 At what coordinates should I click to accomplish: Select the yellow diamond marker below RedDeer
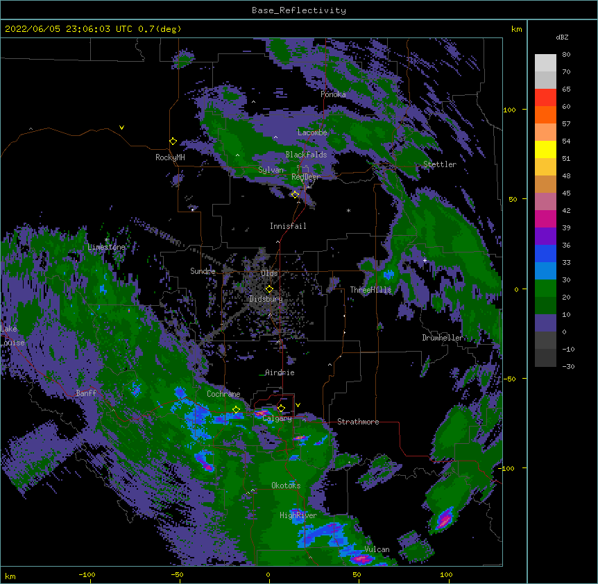[295, 194]
